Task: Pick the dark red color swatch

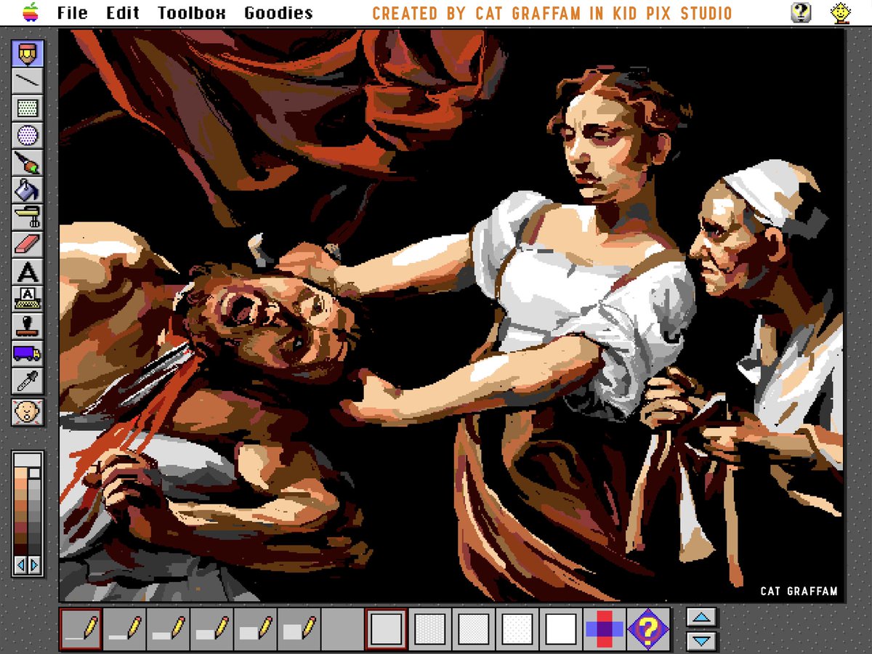Action: click(x=20, y=527)
